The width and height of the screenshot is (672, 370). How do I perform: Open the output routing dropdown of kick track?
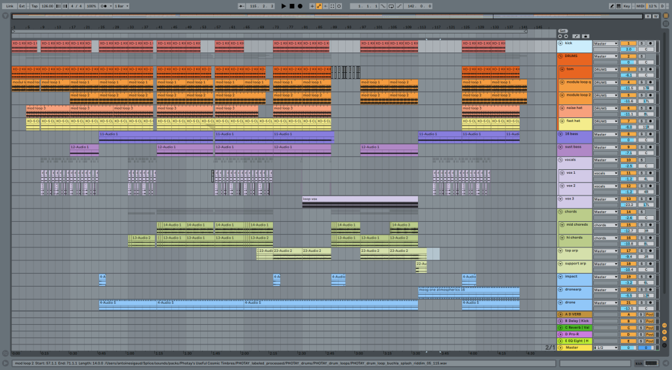coord(605,44)
